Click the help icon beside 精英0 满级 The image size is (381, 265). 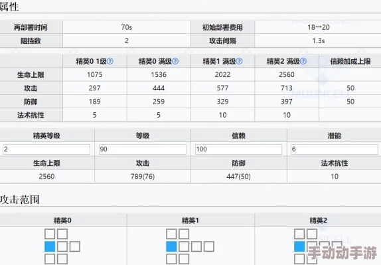coord(175,61)
